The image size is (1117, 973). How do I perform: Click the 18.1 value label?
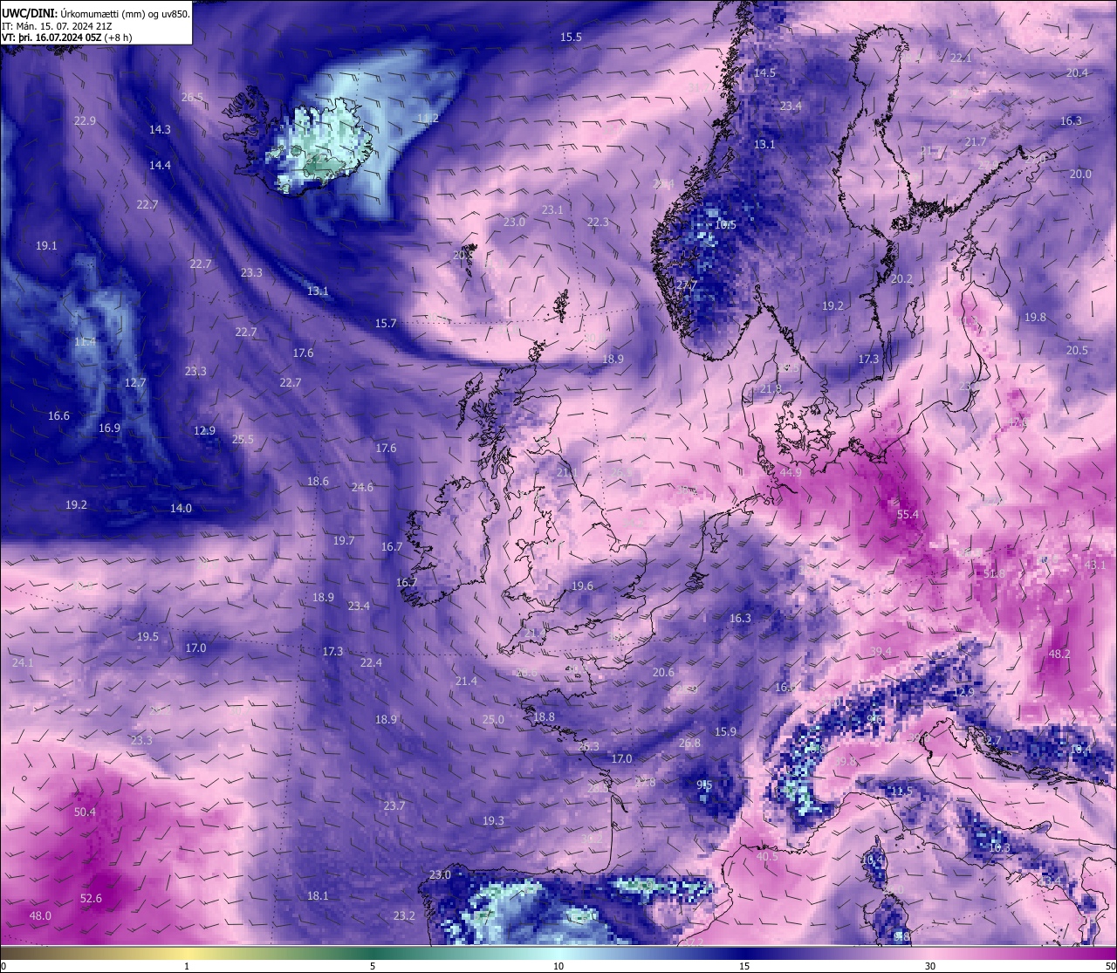pyautogui.click(x=318, y=895)
